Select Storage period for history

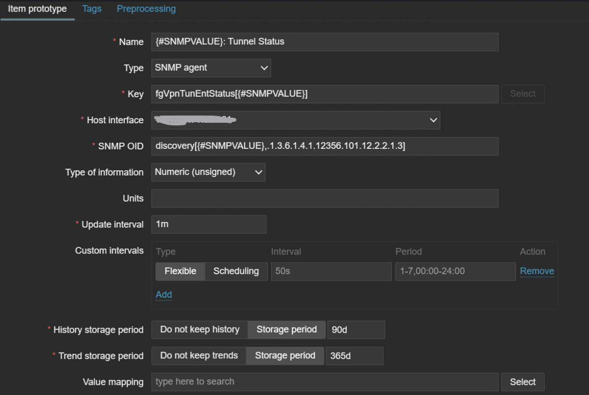tap(286, 330)
